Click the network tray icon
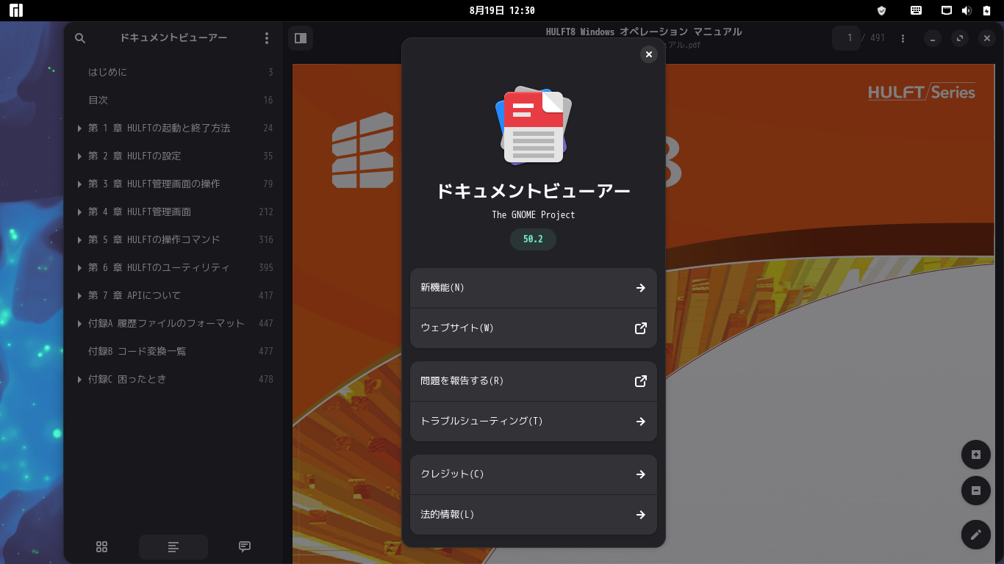 click(947, 10)
